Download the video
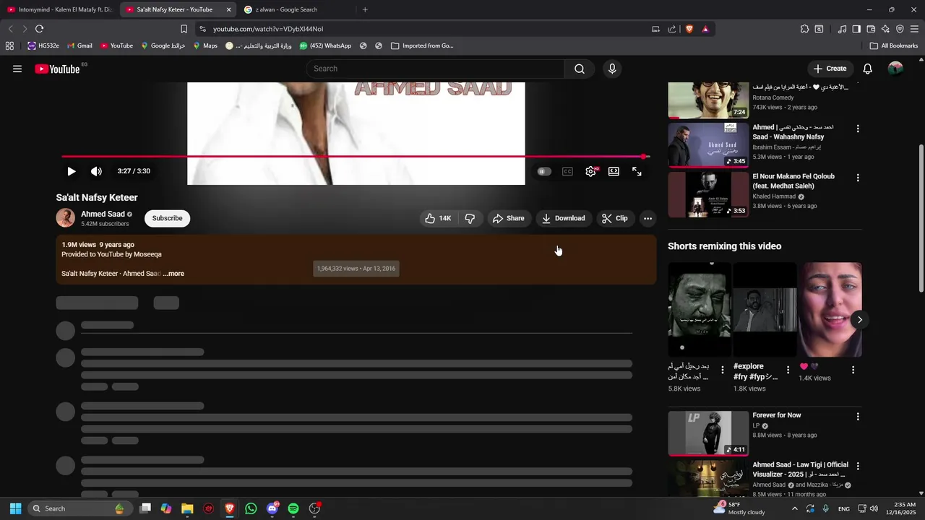Viewport: 925px width, 520px height. pos(564,218)
